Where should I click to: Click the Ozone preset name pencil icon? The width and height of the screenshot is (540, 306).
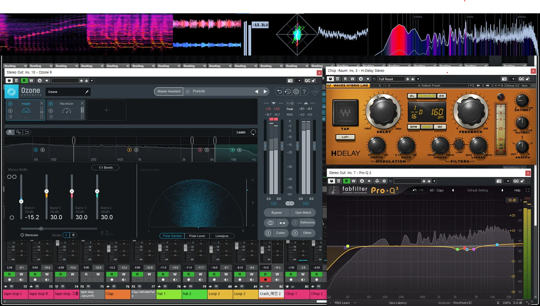(x=87, y=92)
